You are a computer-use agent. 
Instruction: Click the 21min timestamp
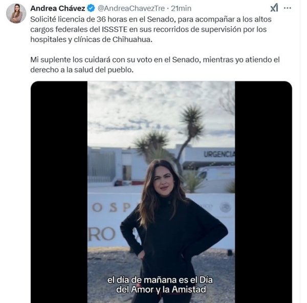(181, 8)
